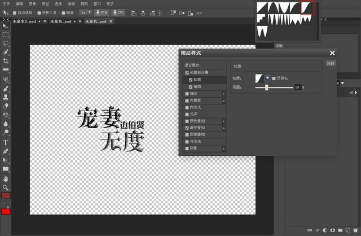
Task: Click the plus button beside 内阴影
Action: (x=223, y=100)
